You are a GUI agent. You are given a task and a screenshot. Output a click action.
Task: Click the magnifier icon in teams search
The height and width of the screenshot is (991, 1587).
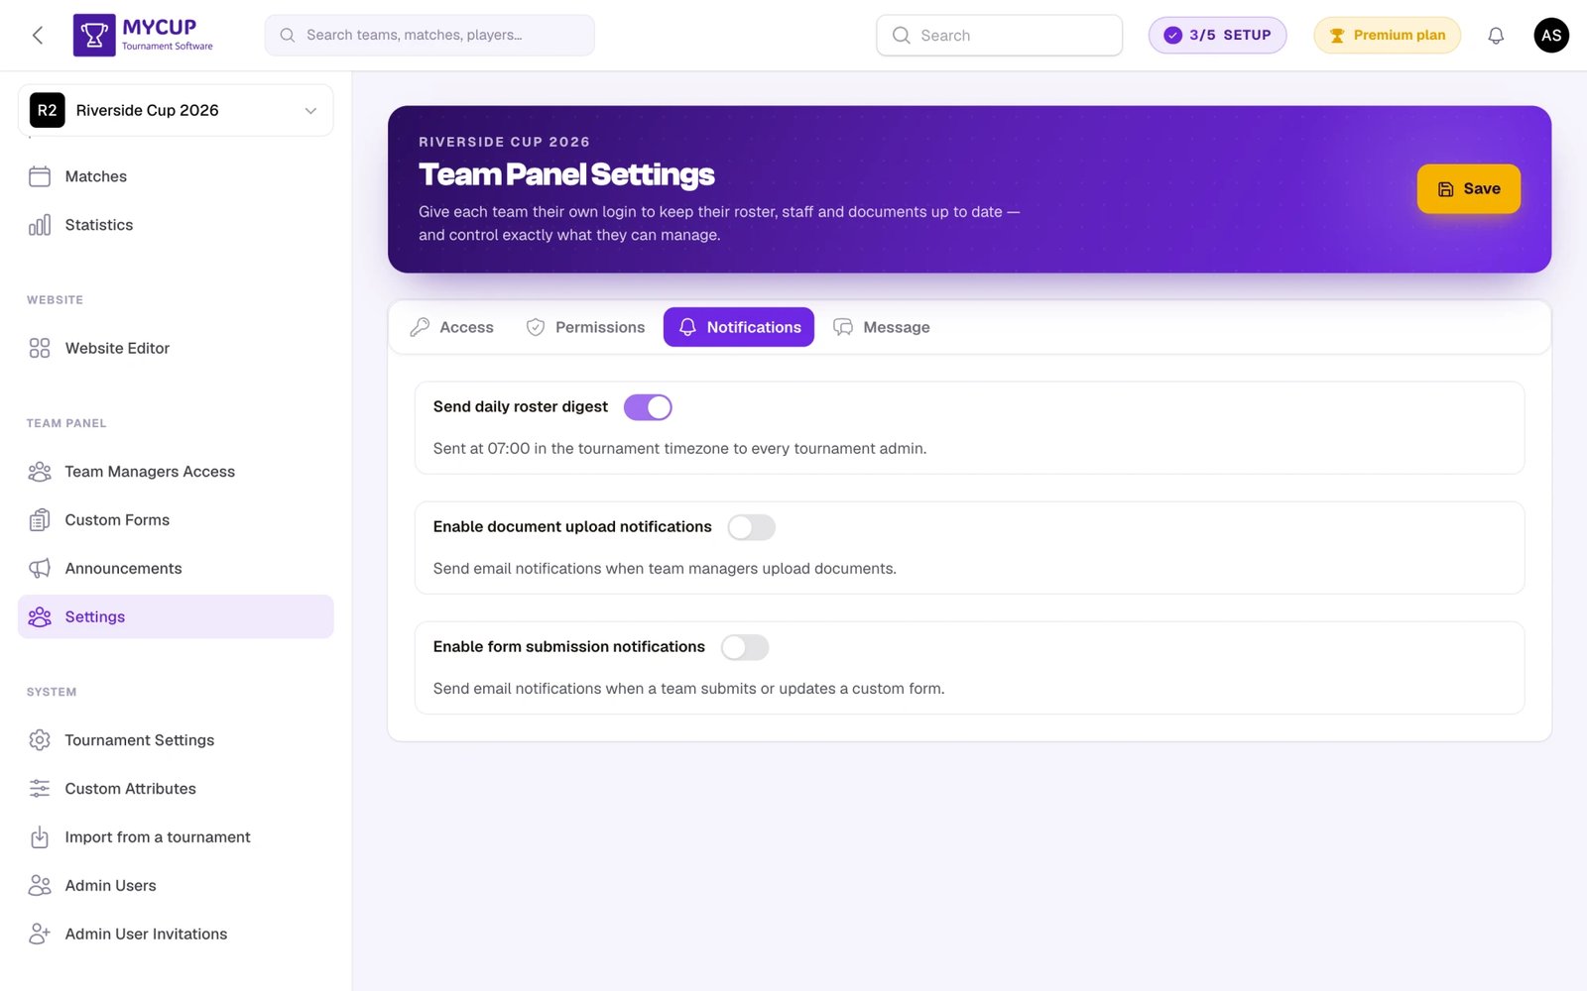pos(288,36)
